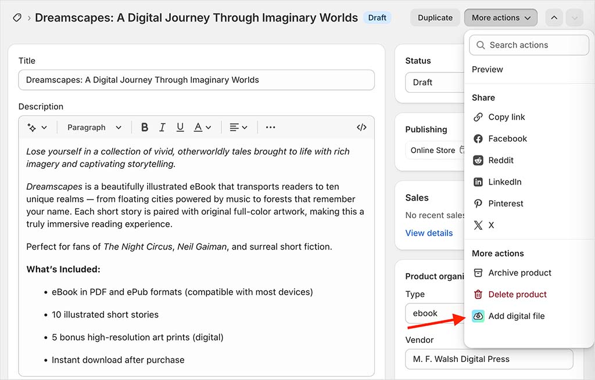Choose Delete product
Viewport: 595px width, 380px height.
click(x=517, y=294)
